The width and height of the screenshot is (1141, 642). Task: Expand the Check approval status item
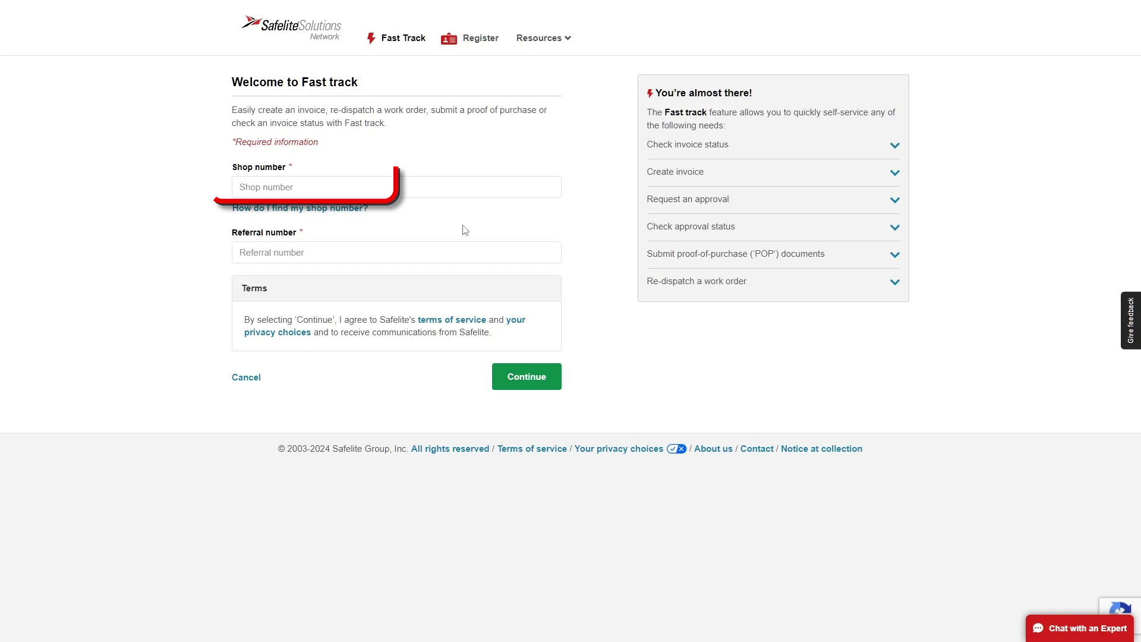click(894, 227)
